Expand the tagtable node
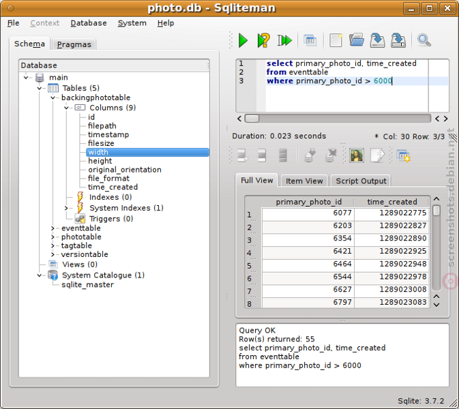The height and width of the screenshot is (409, 459). tap(53, 246)
